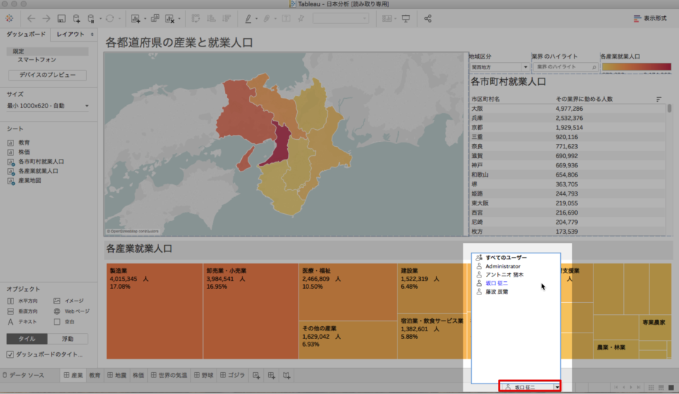Switch to the ゴジラ dashboard tab
The width and height of the screenshot is (679, 394).
(x=232, y=375)
